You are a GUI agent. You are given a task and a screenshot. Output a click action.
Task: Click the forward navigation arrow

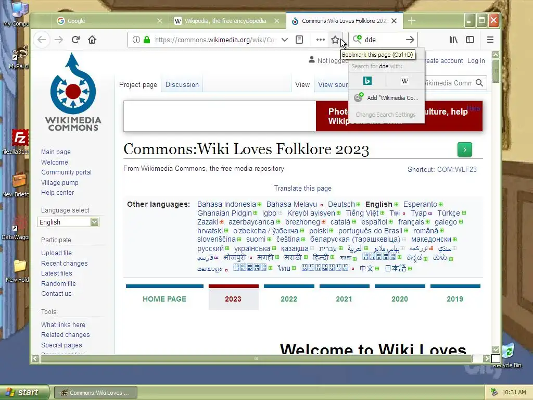pyautogui.click(x=59, y=40)
